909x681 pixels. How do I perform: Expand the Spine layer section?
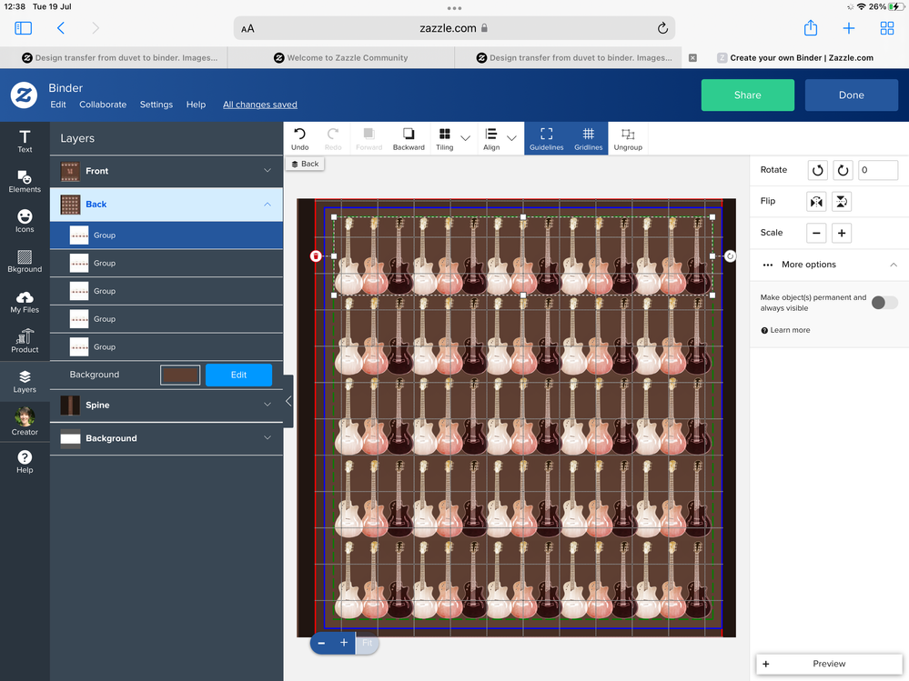pyautogui.click(x=268, y=405)
